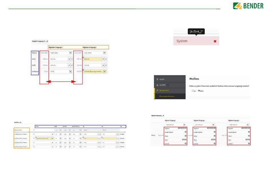
Task: Open the Parameter adressieren submenu entry
Action: point(170,96)
